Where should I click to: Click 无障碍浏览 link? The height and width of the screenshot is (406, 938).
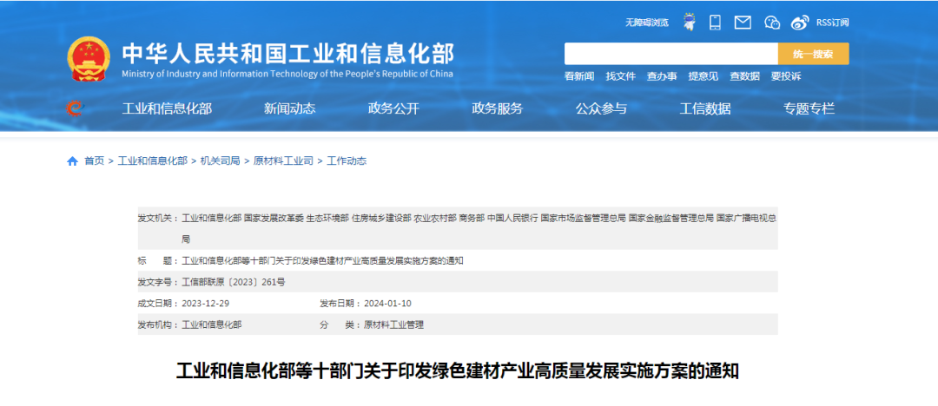(647, 23)
